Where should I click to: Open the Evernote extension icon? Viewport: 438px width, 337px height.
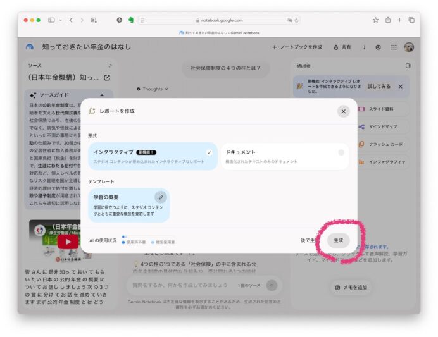tap(131, 20)
